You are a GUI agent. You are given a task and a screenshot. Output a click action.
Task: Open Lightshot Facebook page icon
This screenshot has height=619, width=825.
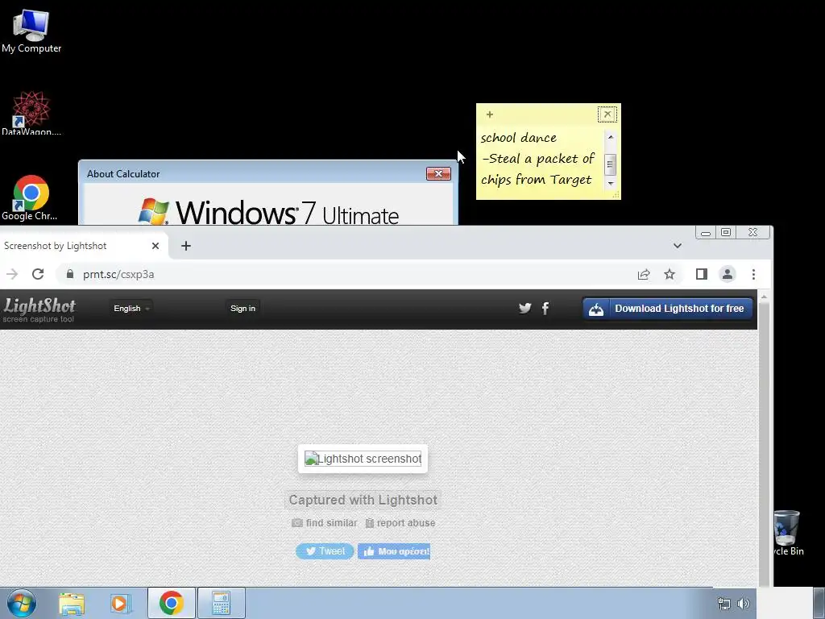pyautogui.click(x=545, y=309)
